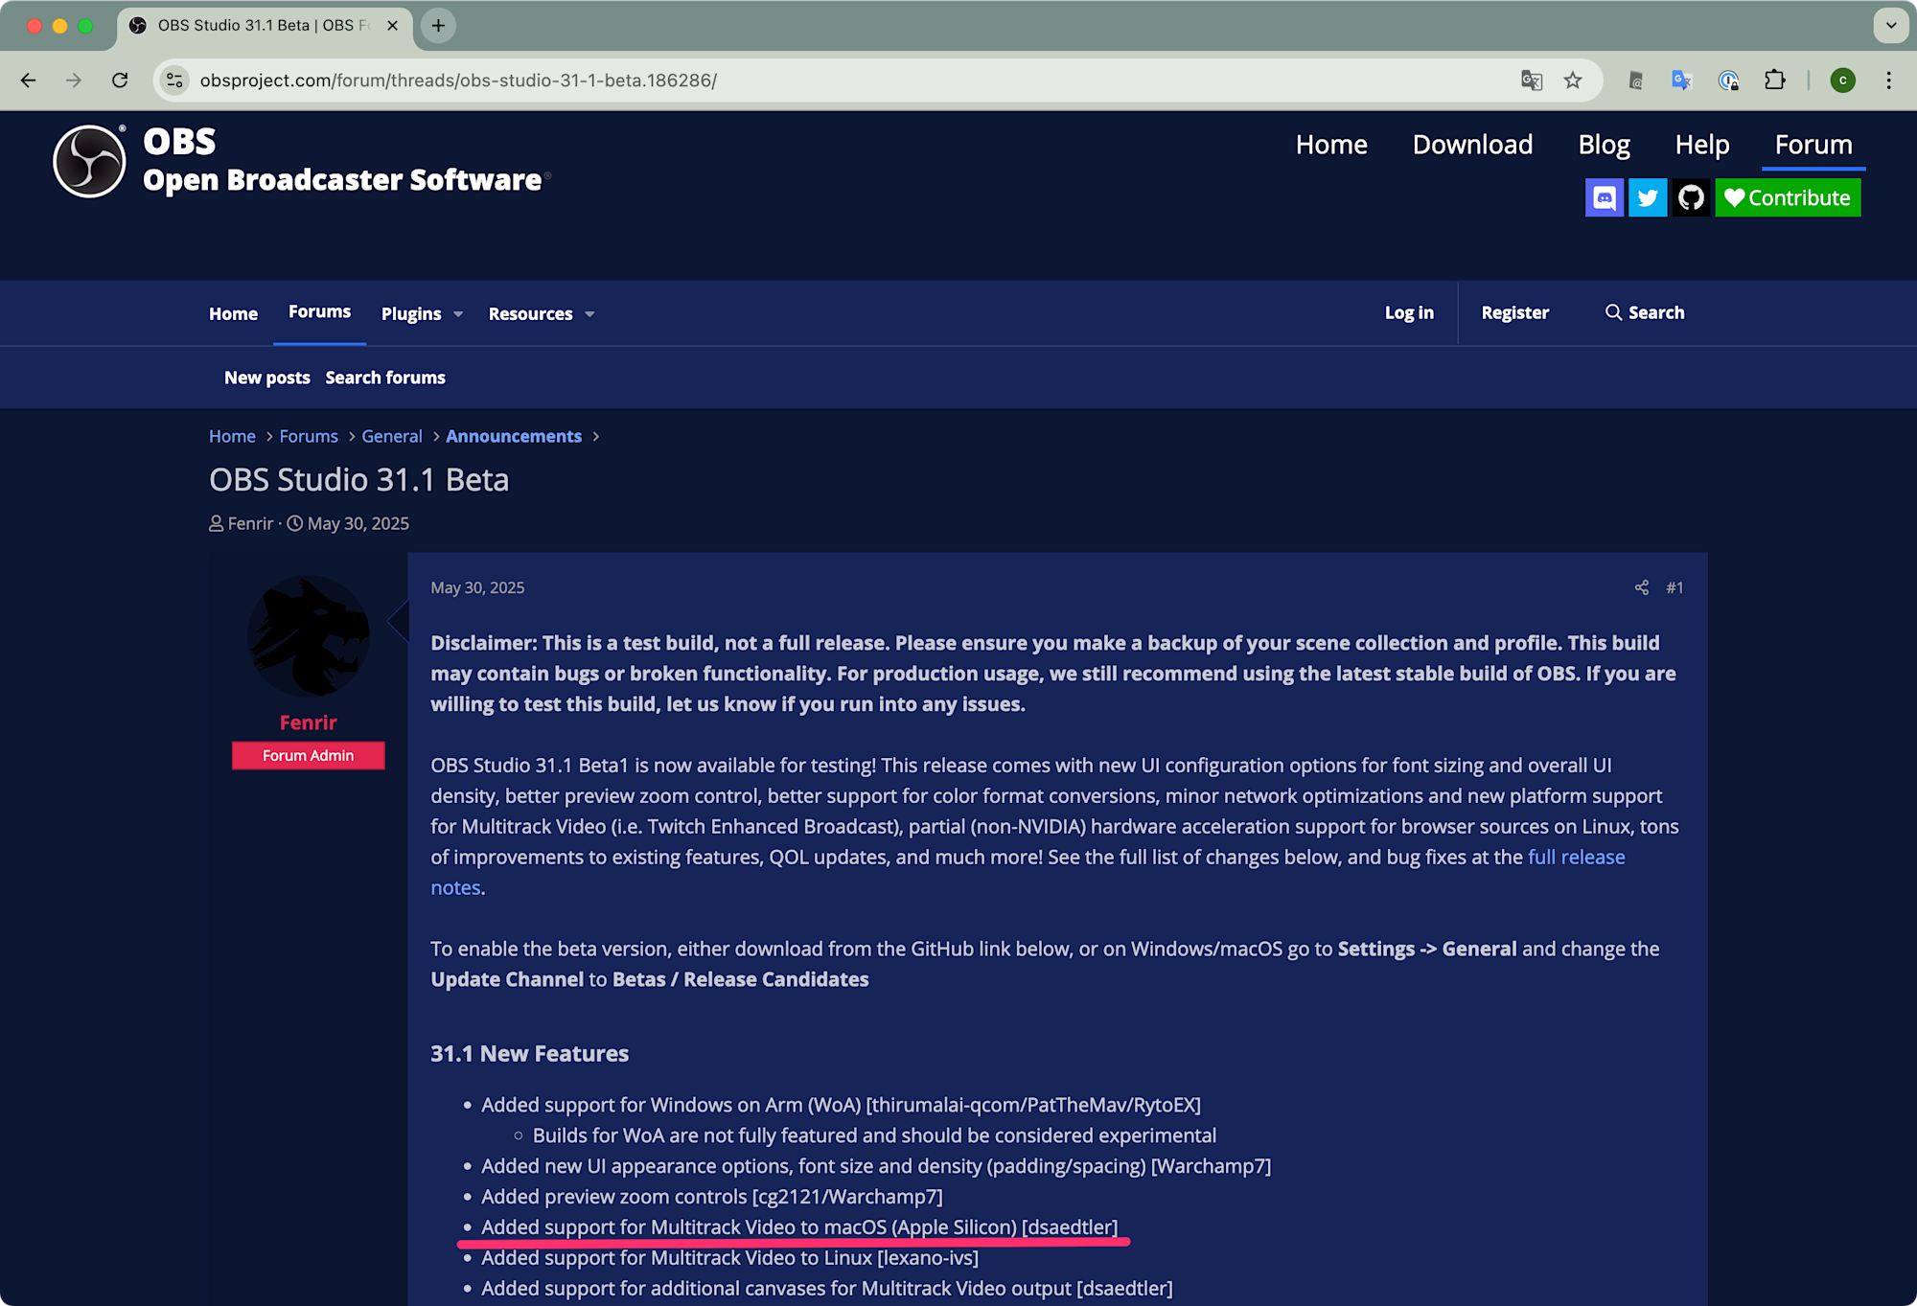
Task: Click Fenrir author link under thread title
Action: click(250, 523)
